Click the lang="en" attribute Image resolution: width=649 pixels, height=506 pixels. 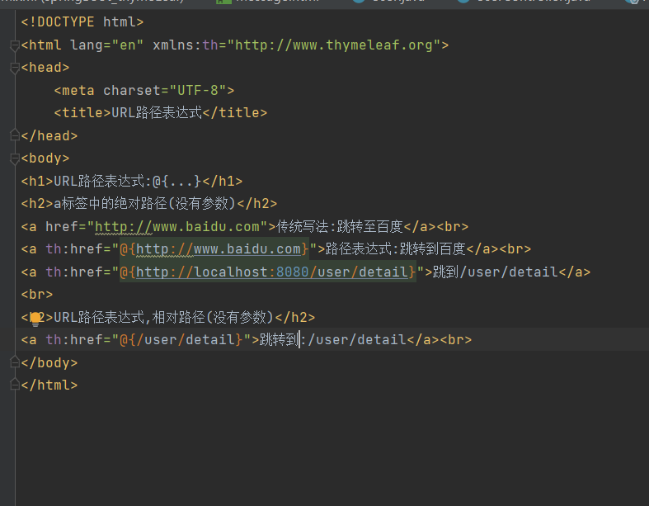click(107, 45)
